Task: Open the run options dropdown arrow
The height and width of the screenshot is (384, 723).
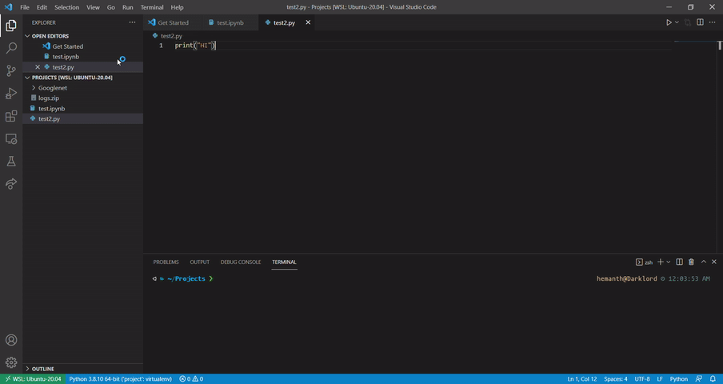Action: click(x=677, y=22)
